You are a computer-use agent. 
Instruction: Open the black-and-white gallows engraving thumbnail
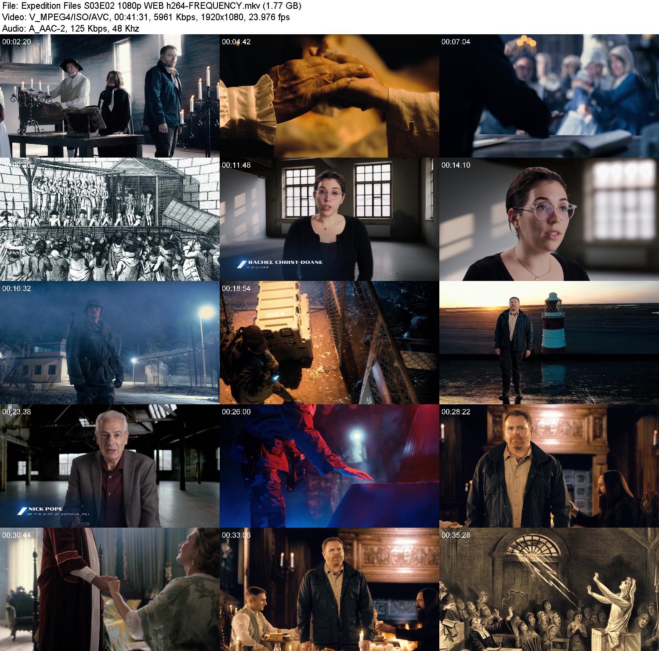[x=110, y=219]
